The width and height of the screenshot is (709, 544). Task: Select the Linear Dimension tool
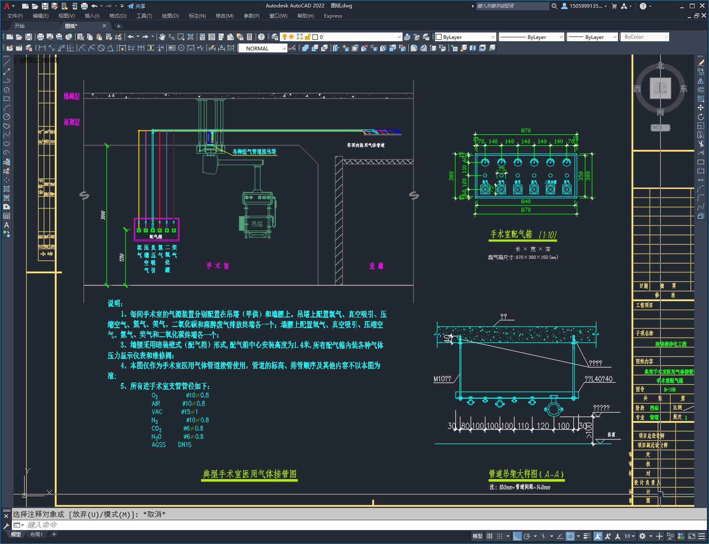(x=42, y=48)
